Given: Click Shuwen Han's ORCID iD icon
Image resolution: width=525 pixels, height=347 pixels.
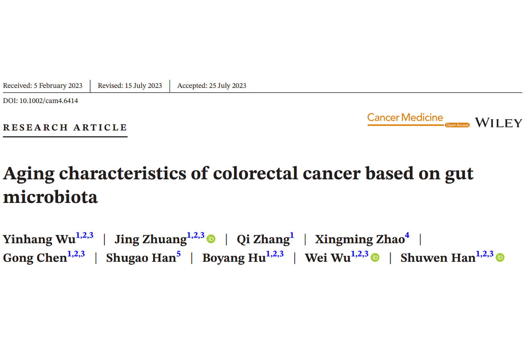Looking at the screenshot, I should point(500,258).
